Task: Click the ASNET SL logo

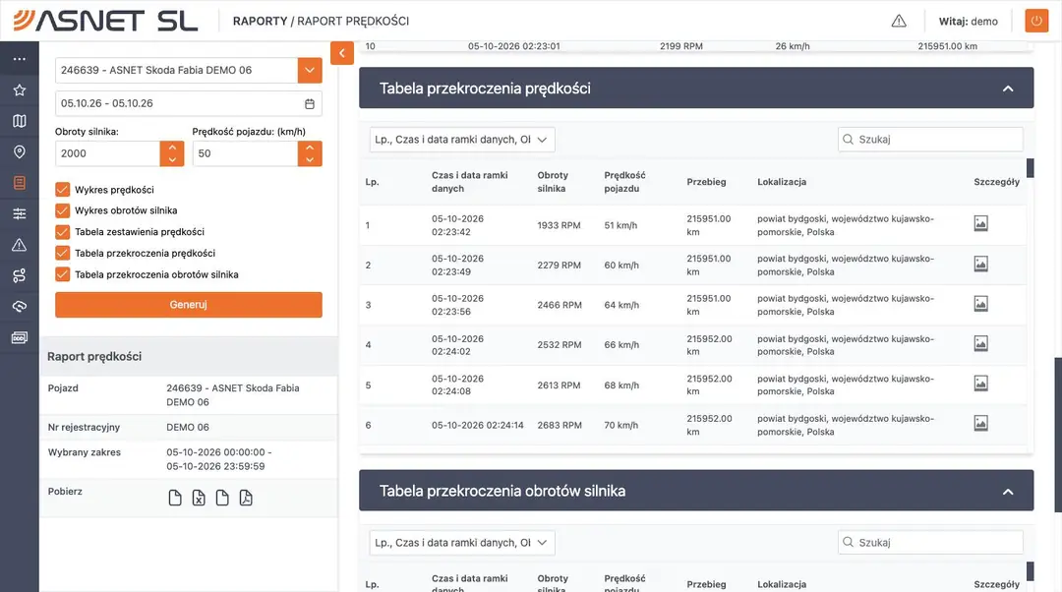Action: pos(105,21)
